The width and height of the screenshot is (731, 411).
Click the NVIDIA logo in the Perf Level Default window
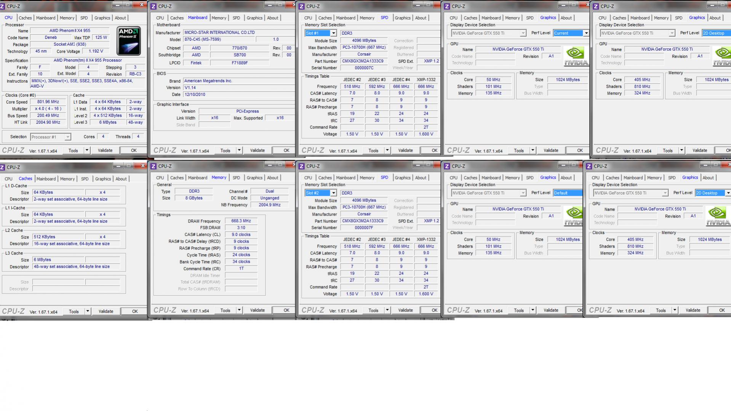[x=573, y=216]
